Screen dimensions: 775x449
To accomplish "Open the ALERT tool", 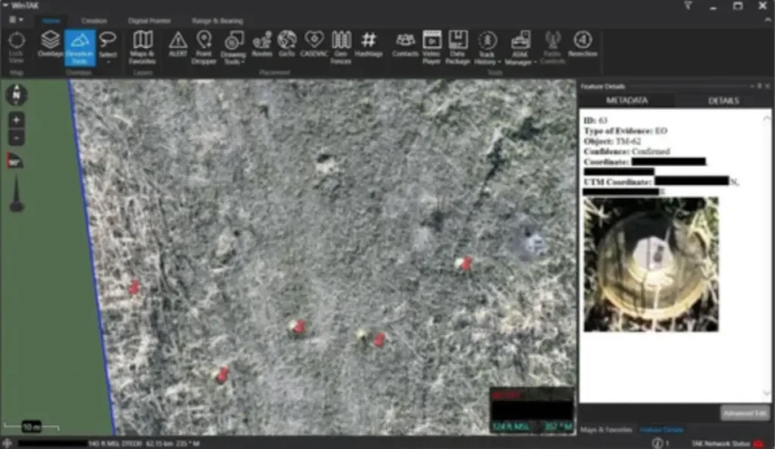I will [178, 44].
